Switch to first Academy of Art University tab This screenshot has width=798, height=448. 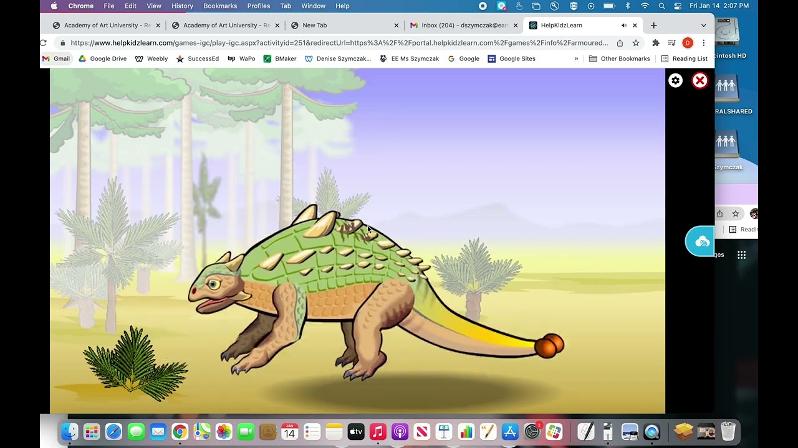[107, 26]
